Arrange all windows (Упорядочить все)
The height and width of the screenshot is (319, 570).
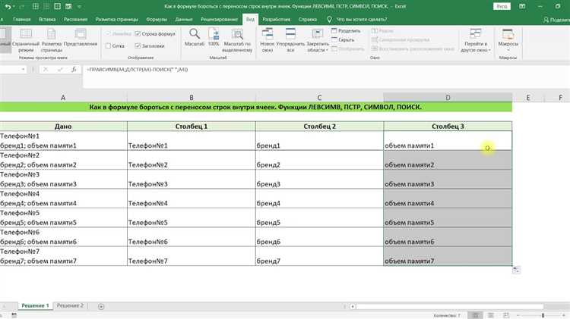(290, 41)
